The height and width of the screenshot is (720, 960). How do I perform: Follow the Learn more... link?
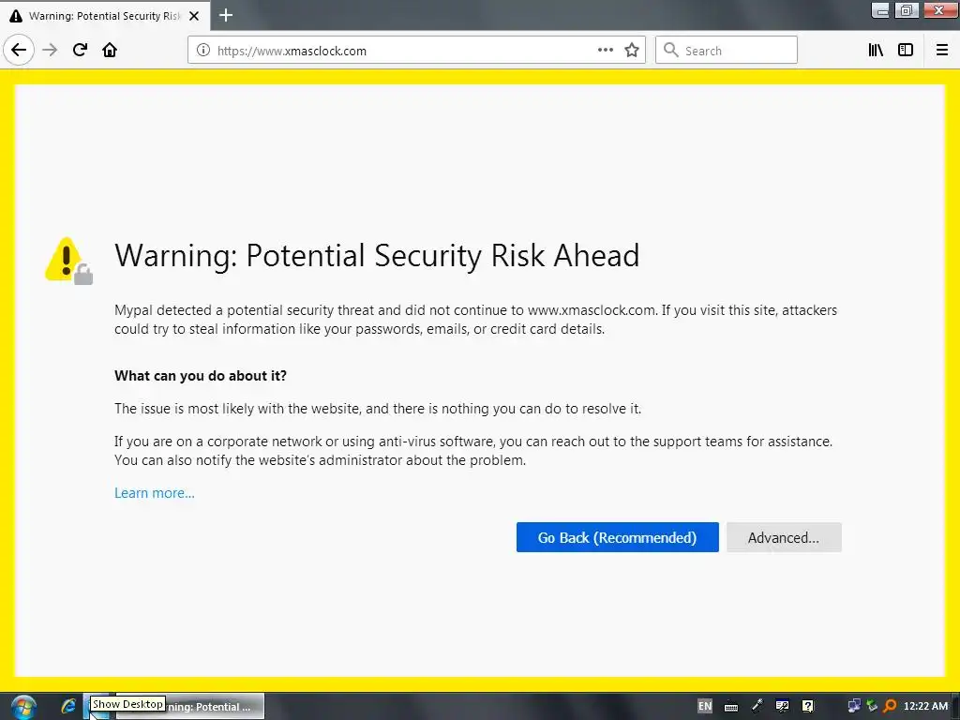point(155,493)
